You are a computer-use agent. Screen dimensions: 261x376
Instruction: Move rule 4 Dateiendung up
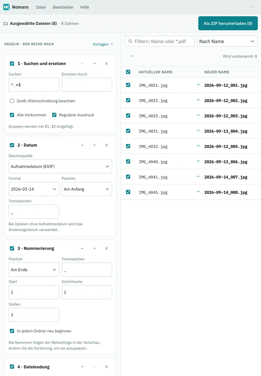click(82, 367)
